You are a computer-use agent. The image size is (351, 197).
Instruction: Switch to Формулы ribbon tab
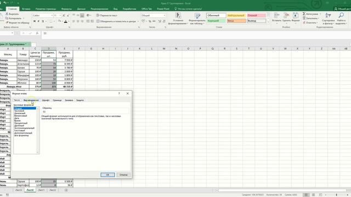pos(66,9)
